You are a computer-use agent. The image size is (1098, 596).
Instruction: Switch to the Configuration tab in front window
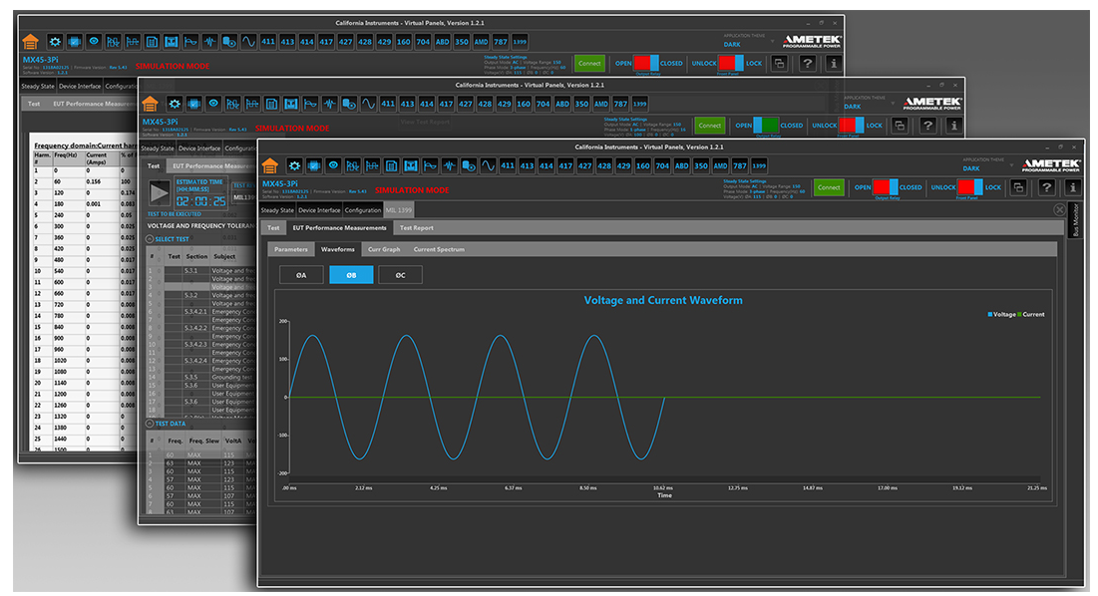click(x=363, y=210)
